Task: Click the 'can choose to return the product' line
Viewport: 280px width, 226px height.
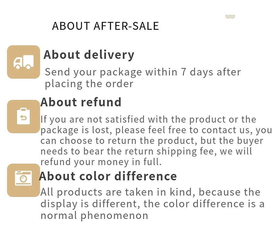Action: coord(152,141)
